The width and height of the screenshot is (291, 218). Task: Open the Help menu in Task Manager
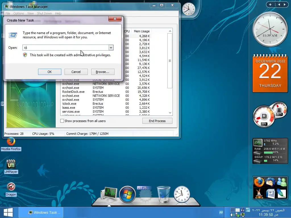[x=58, y=13]
